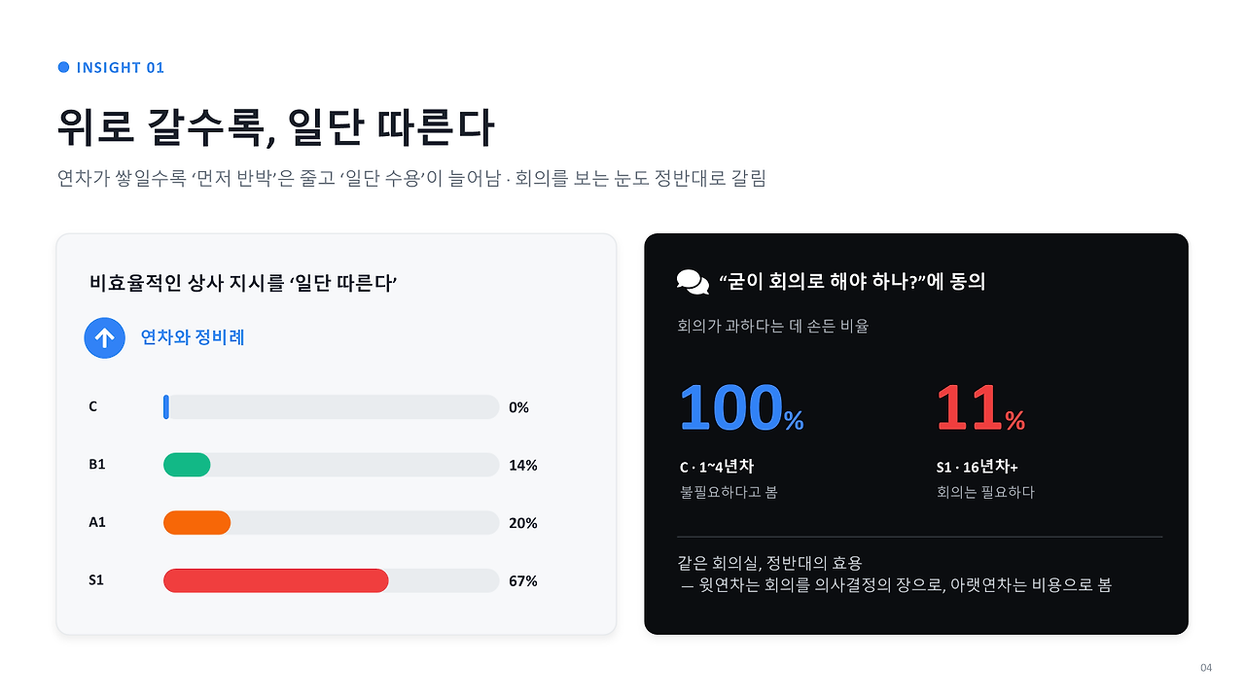Click the speech bubbles chat icon
This screenshot has height=700, width=1245.
tap(693, 282)
